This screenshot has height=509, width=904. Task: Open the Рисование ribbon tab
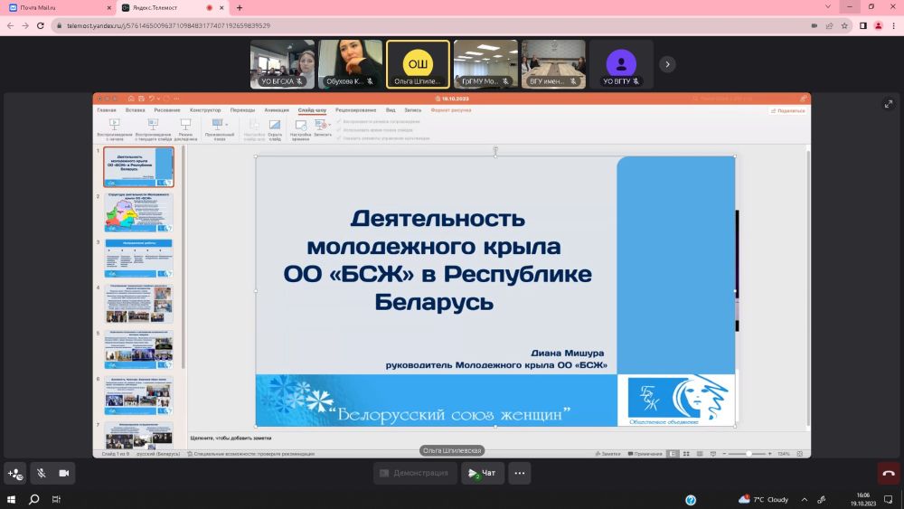click(x=167, y=110)
